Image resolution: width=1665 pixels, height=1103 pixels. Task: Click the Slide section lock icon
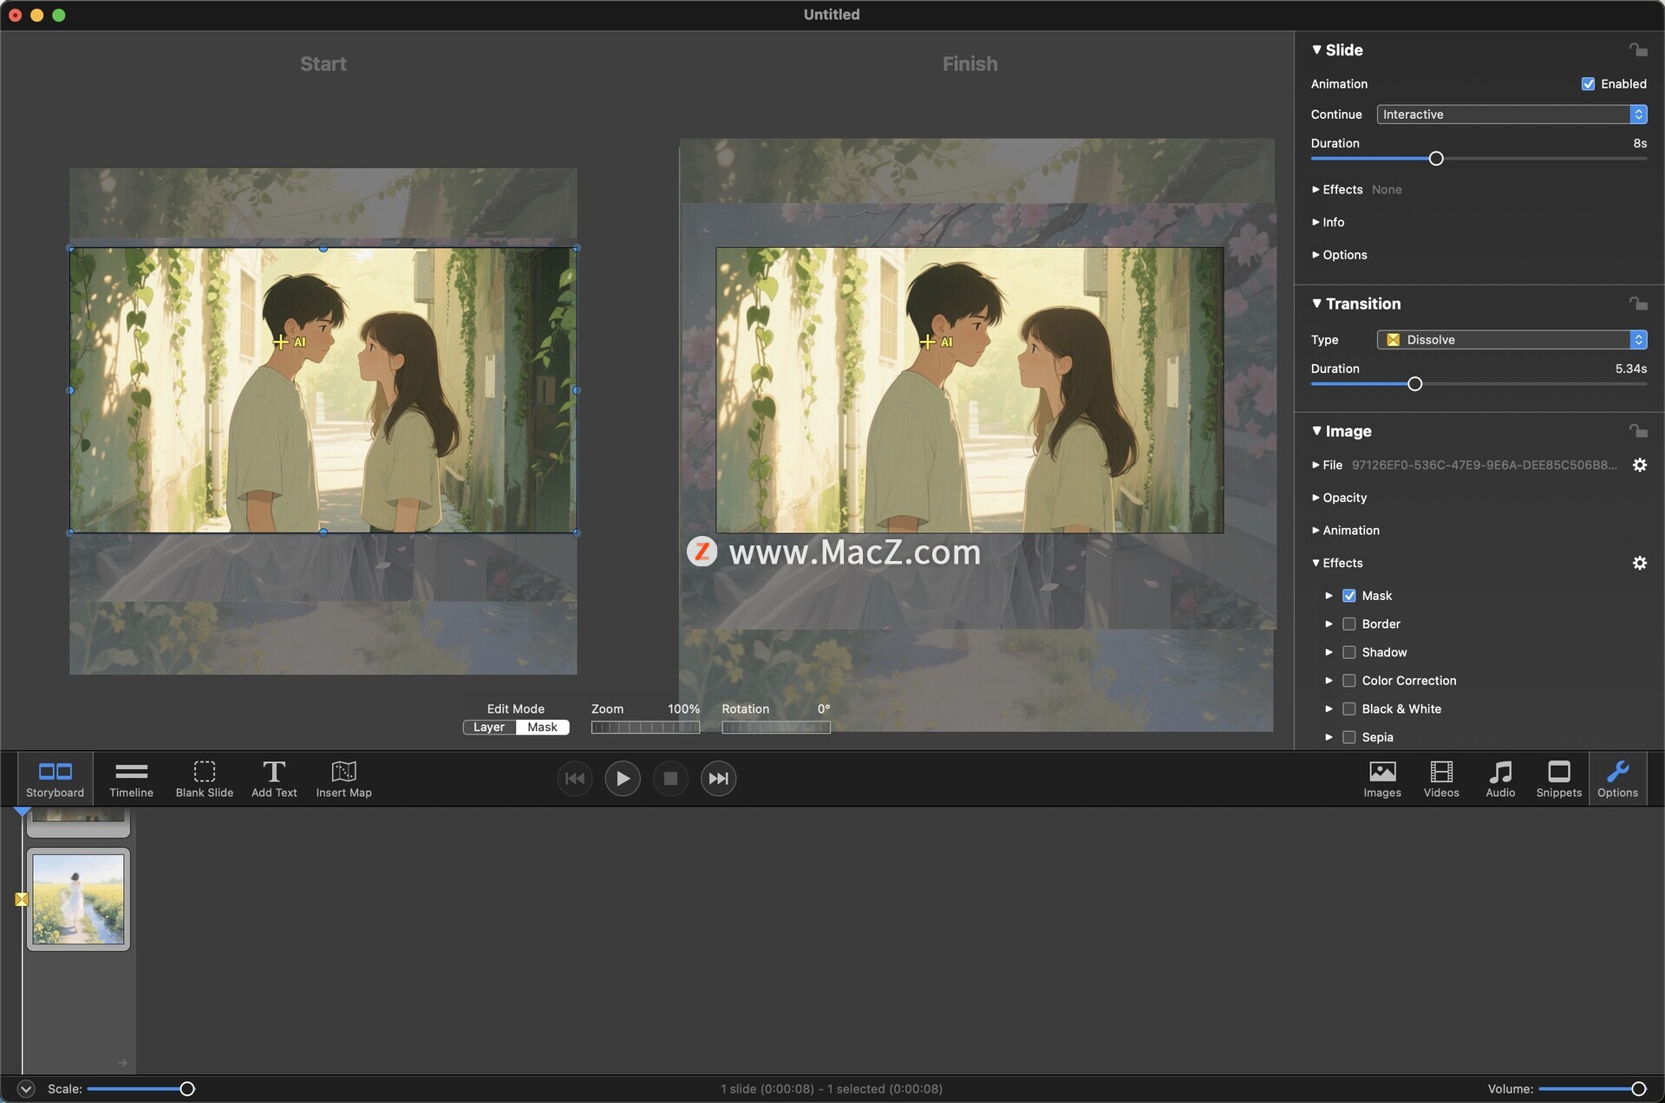(x=1637, y=49)
